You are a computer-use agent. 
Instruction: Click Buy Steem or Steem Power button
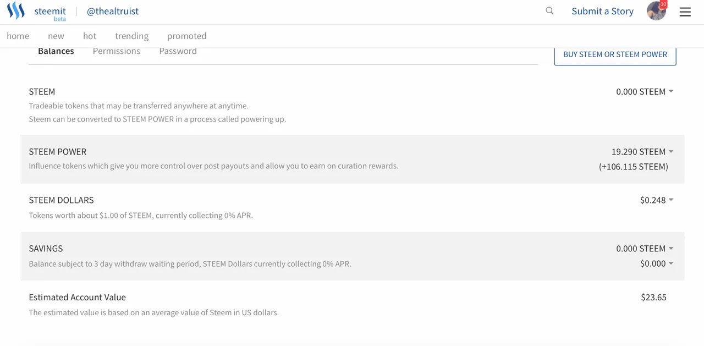(x=615, y=54)
